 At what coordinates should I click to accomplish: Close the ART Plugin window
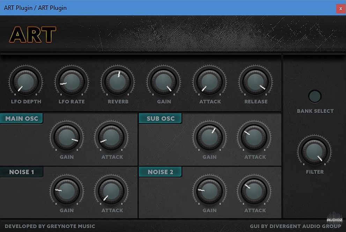click(341, 8)
